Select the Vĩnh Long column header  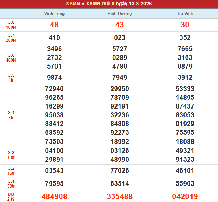(x=54, y=14)
